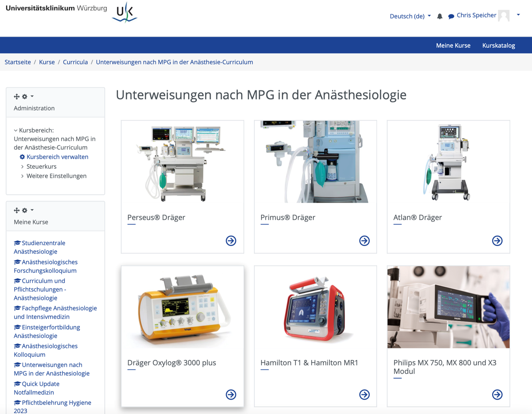
Task: Click the move icon on the Administration block
Action: tap(16, 96)
